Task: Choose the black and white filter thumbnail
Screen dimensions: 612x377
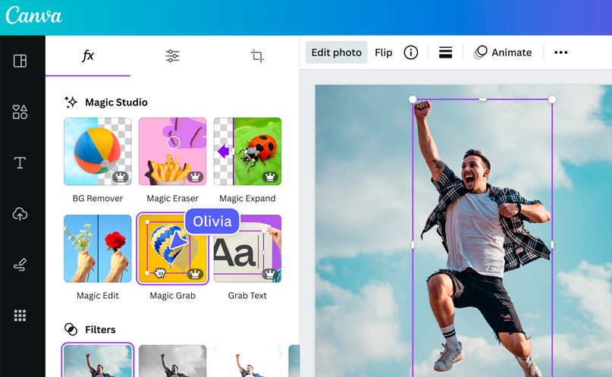Action: tap(172, 361)
